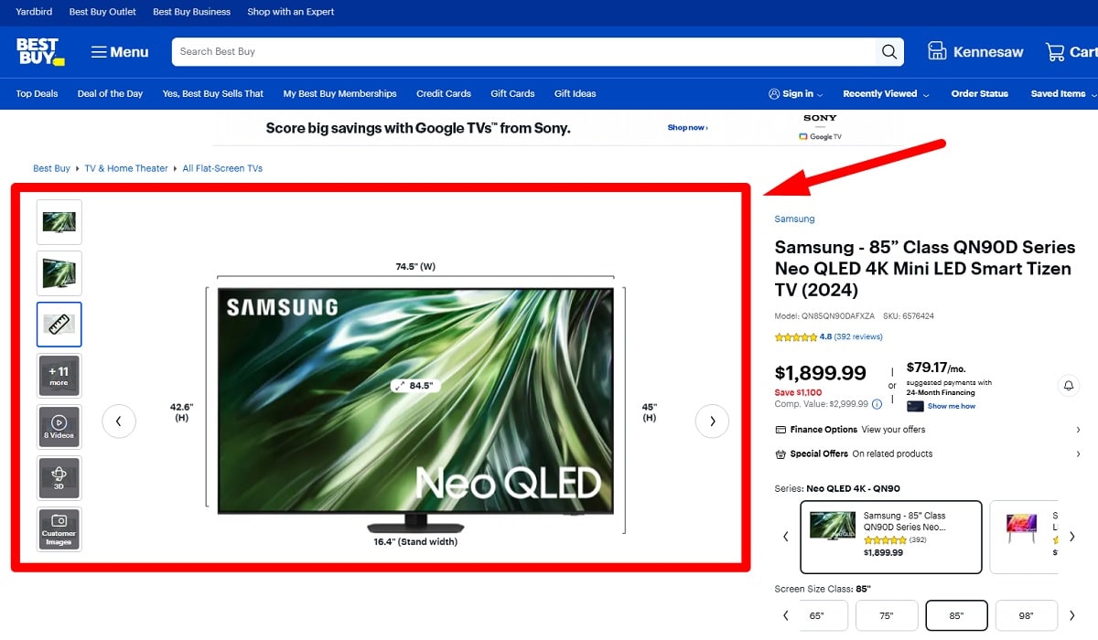Viewport: 1098px width, 640px height.
Task: Select the 98-inch screen size
Action: coord(1026,615)
